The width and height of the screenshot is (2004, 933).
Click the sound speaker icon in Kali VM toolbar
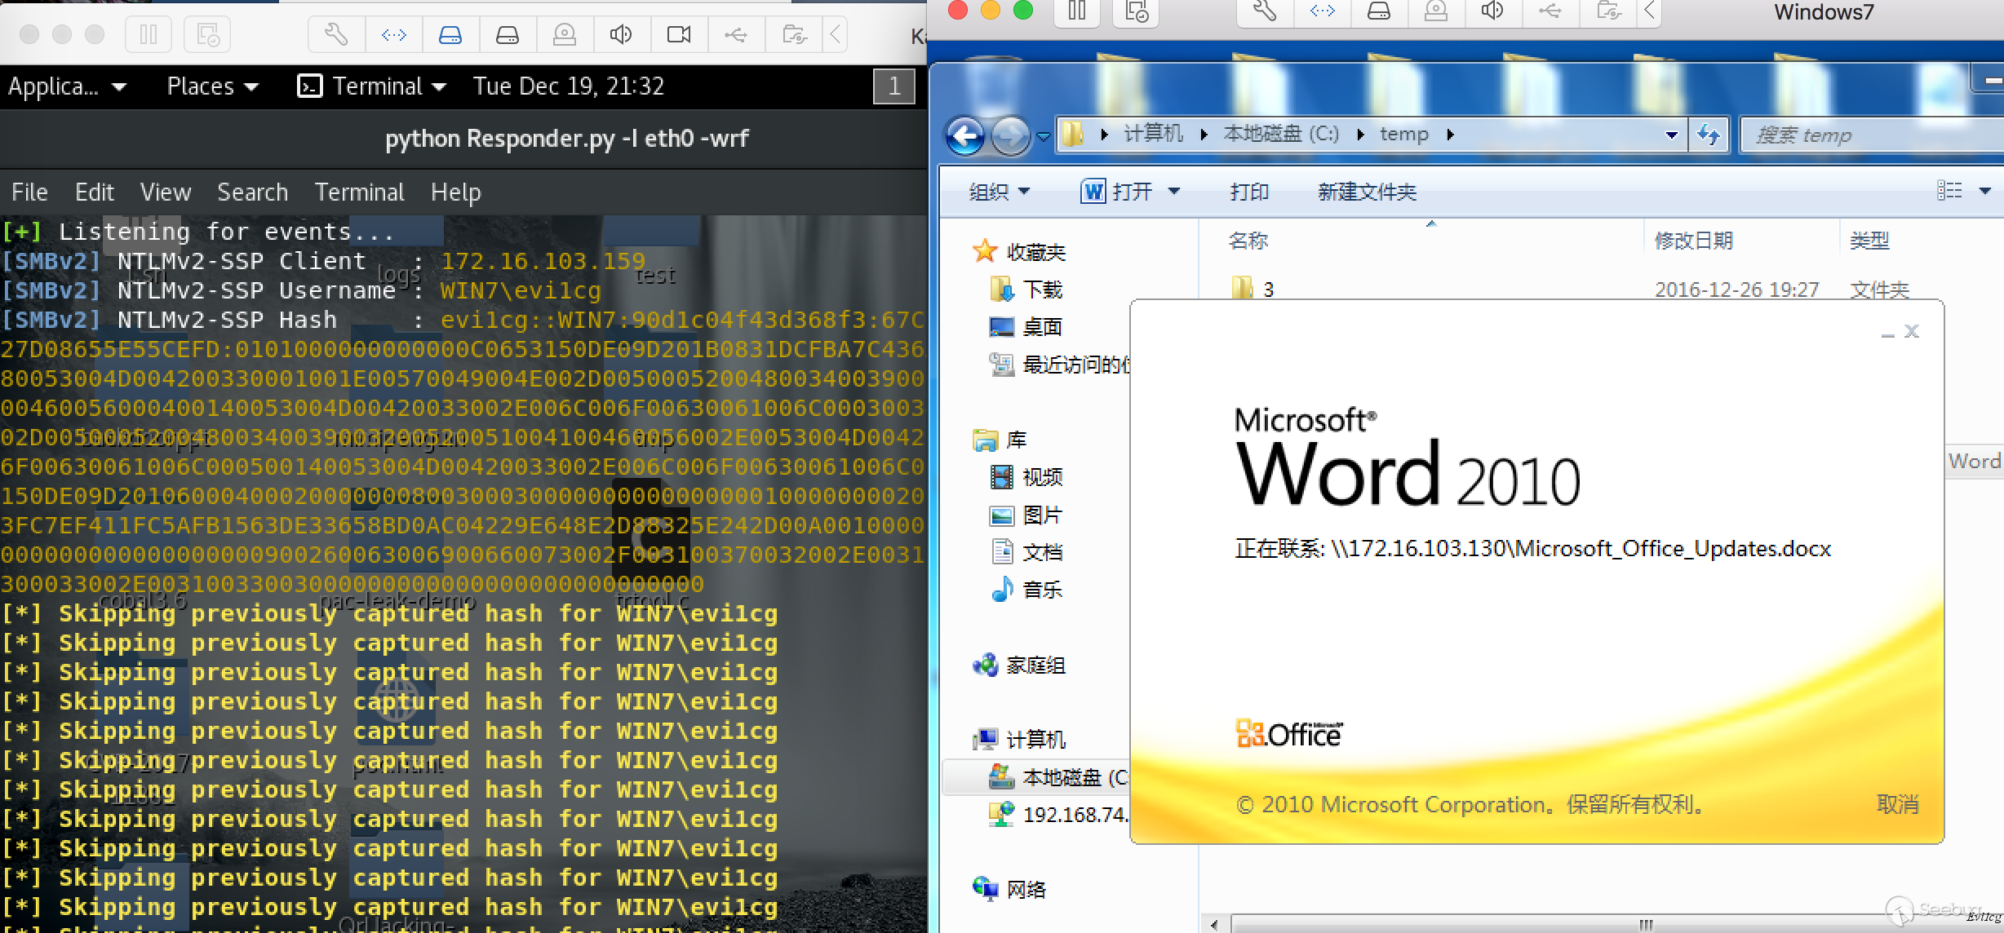tap(621, 34)
